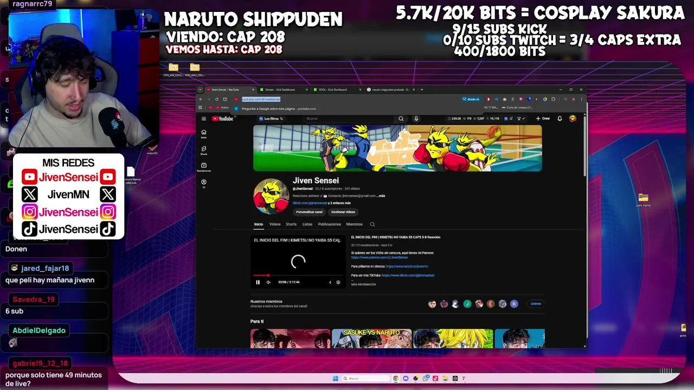Open the Patreon link in description
This screenshot has height=390, width=694.
(379, 257)
